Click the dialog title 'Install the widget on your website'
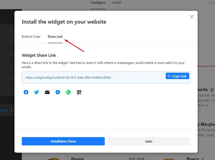The height and width of the screenshot is (160, 215). 64,22
